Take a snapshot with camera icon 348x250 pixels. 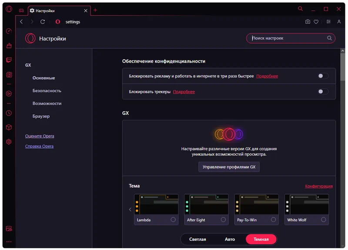point(308,21)
